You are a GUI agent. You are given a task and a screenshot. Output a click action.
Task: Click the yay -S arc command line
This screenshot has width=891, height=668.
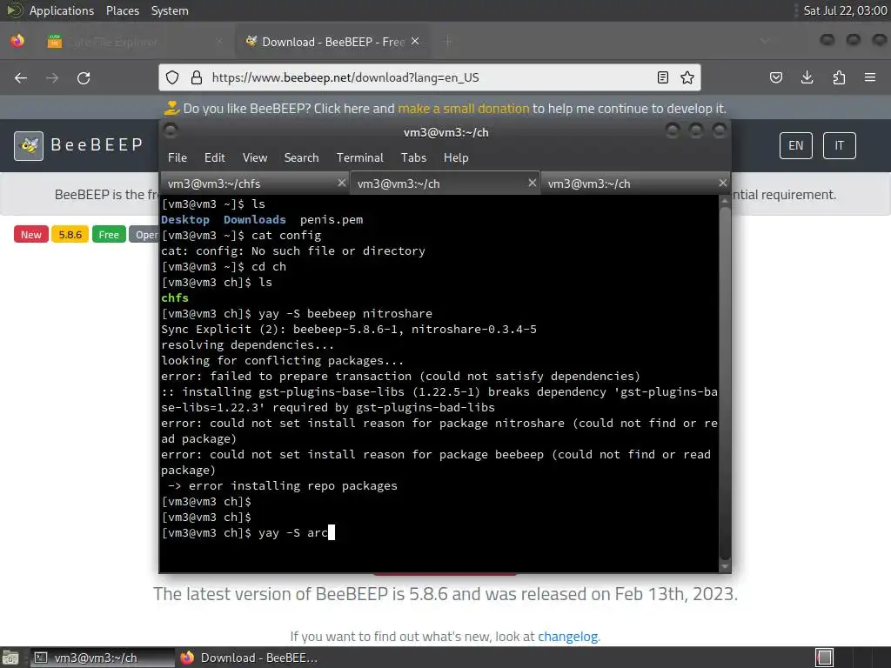[x=248, y=533]
